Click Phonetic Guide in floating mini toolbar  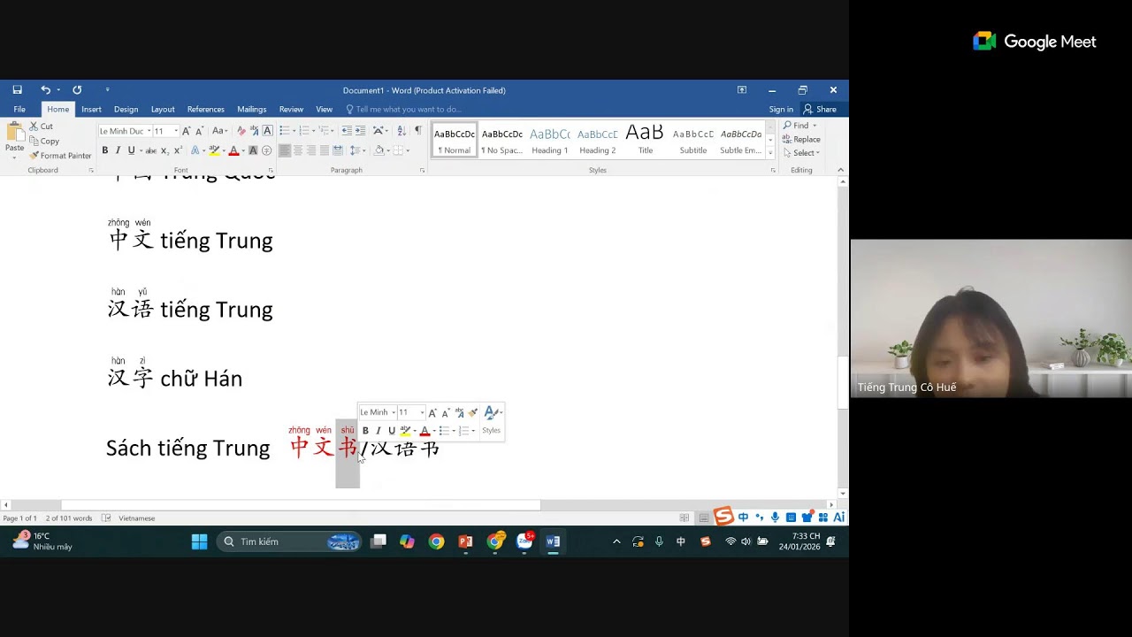460,413
